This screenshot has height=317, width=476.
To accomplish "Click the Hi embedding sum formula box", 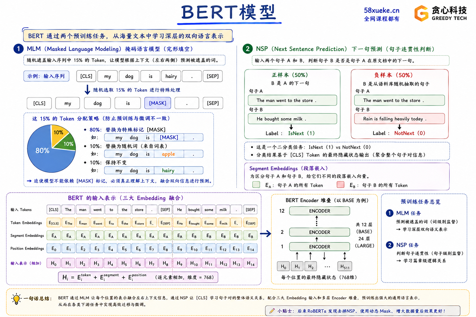I will 138,277.
